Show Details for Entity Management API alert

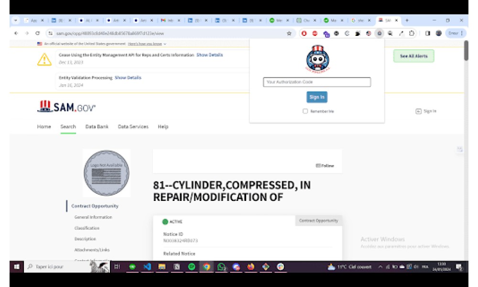click(x=210, y=55)
